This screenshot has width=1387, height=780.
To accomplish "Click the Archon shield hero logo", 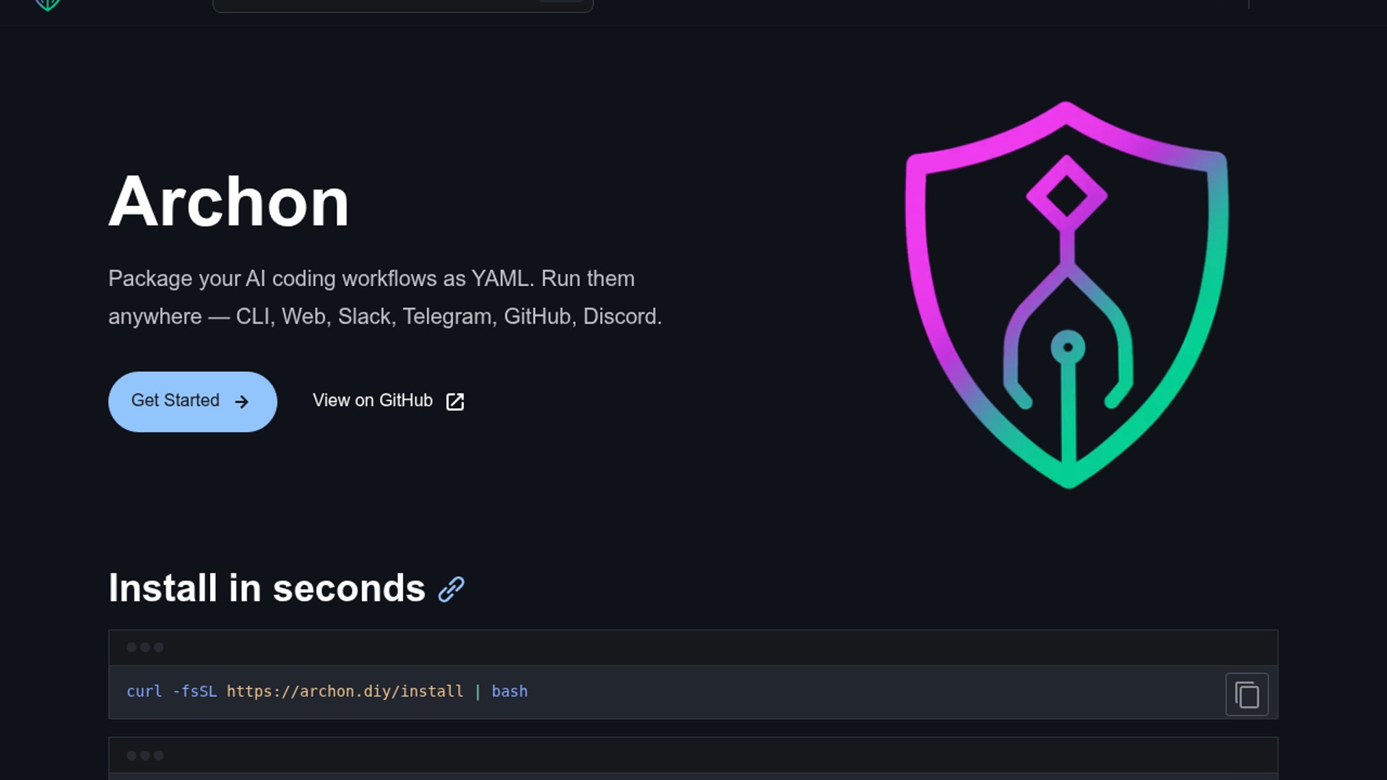I will pyautogui.click(x=1067, y=296).
